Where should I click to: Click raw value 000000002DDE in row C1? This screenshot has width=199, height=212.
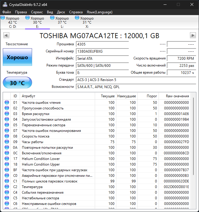point(176,181)
